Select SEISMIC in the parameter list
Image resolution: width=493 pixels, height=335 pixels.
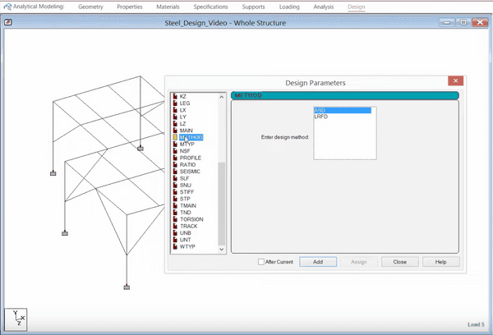(x=190, y=172)
